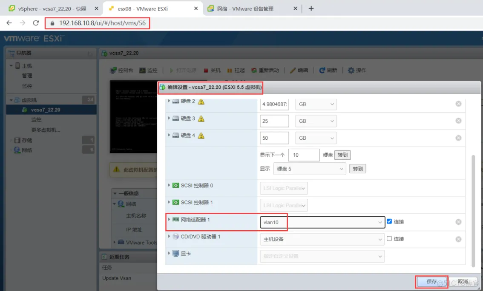Open a new browser tab
The width and height of the screenshot is (483, 291).
coord(311,8)
